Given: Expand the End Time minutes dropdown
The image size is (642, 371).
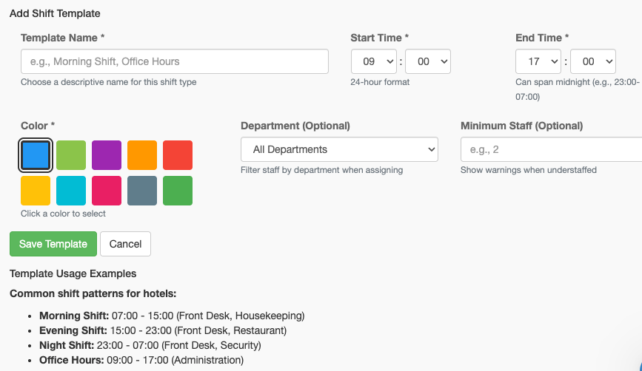Looking at the screenshot, I should (593, 62).
